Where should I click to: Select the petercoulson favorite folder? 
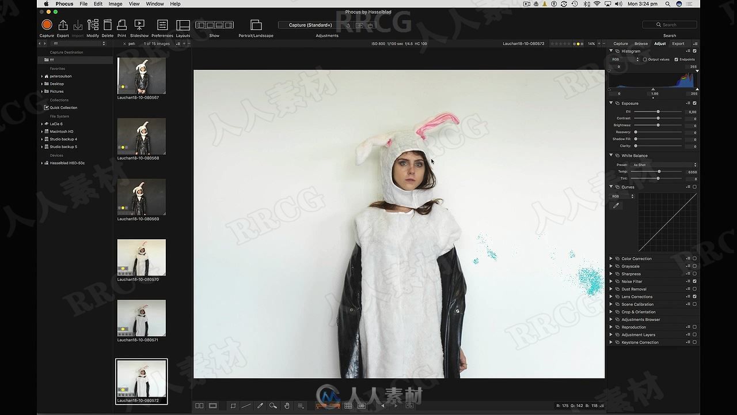click(61, 76)
